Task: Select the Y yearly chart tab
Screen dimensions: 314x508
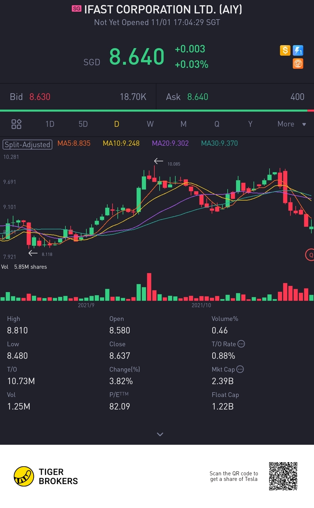Action: [x=250, y=124]
